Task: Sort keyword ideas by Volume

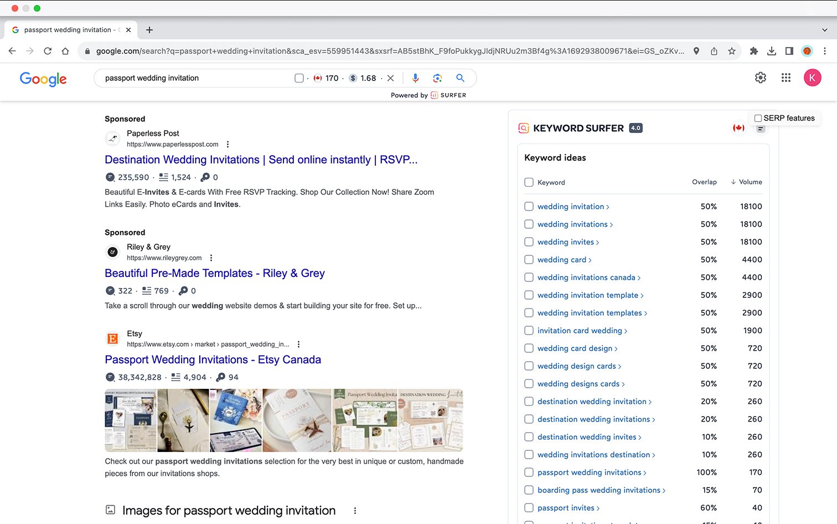Action: tap(746, 182)
